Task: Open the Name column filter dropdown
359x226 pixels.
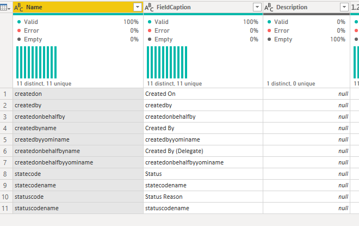Action: [138, 7]
